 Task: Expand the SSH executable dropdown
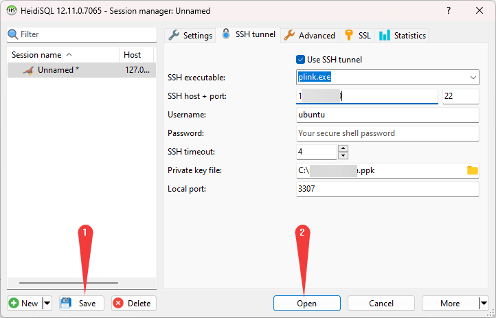pyautogui.click(x=473, y=78)
